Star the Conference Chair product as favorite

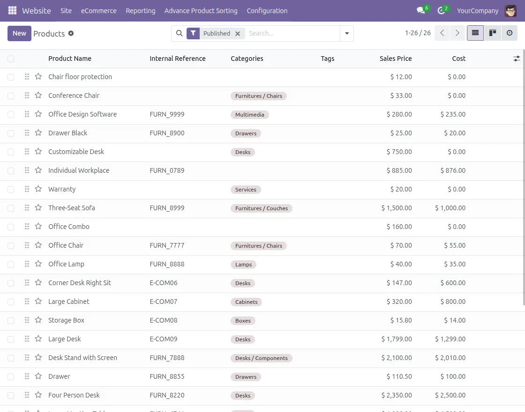[x=38, y=96]
